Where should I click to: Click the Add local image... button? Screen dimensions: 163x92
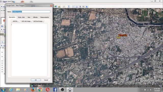click(38, 21)
